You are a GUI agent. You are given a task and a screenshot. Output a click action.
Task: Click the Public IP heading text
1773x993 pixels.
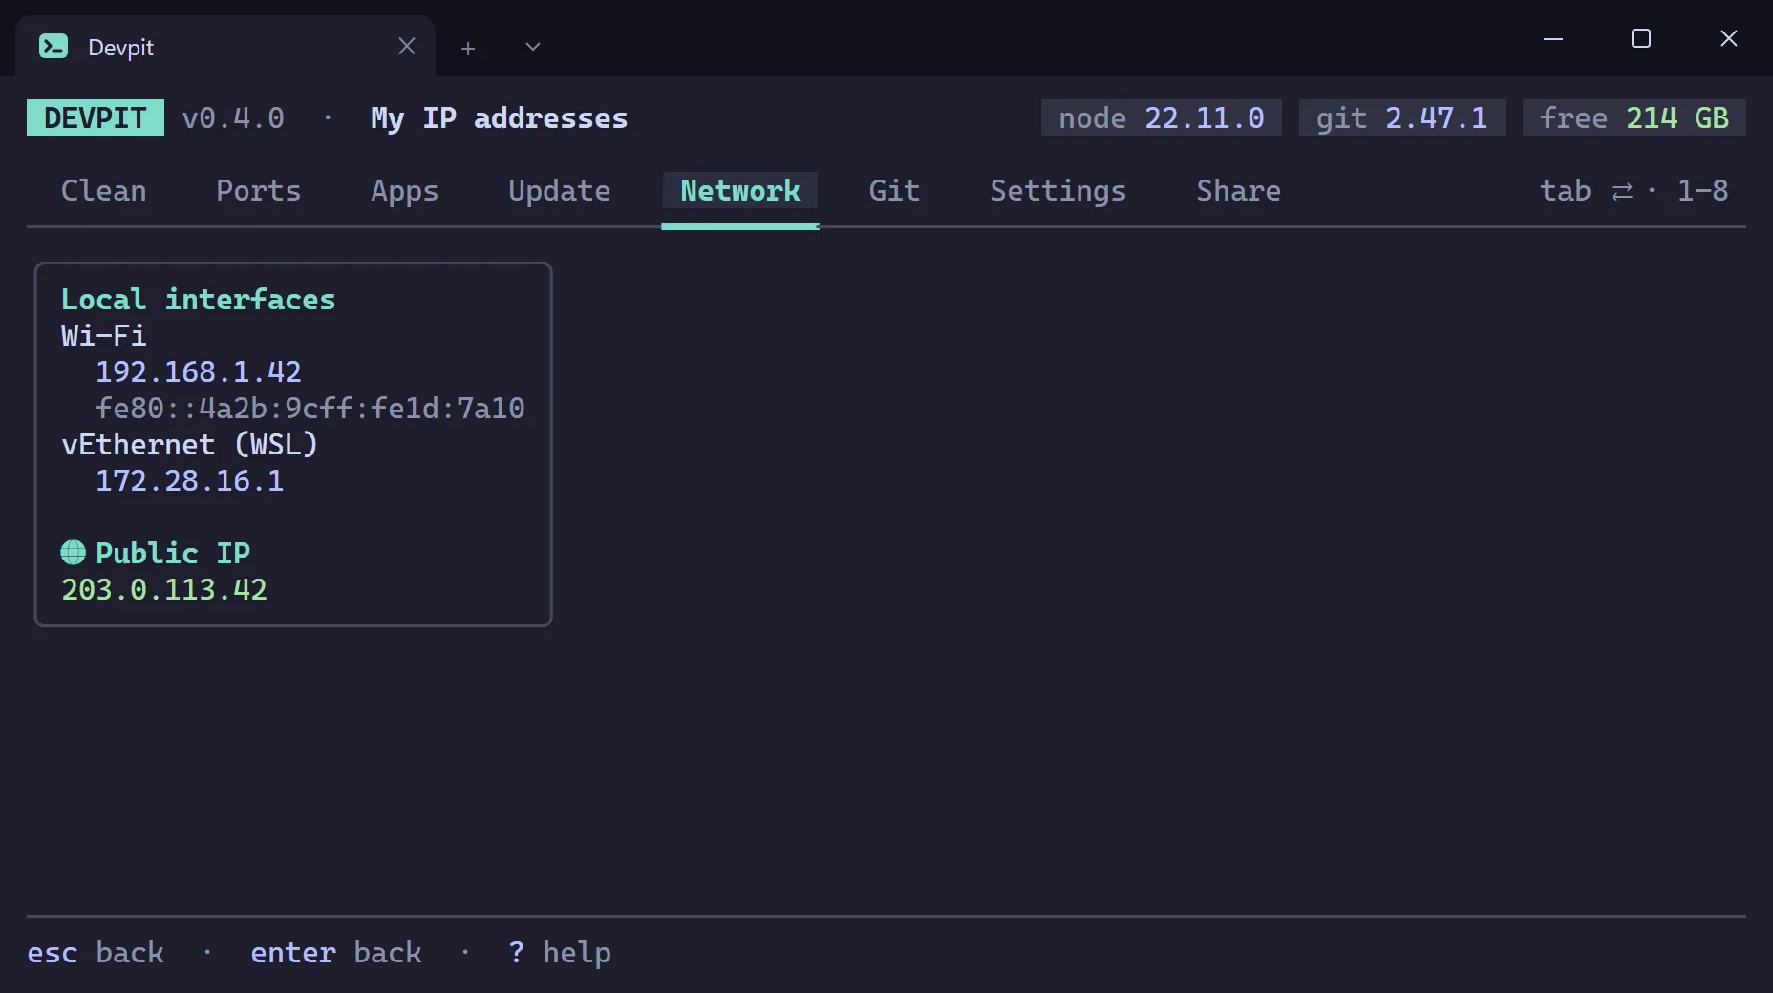pyautogui.click(x=173, y=553)
